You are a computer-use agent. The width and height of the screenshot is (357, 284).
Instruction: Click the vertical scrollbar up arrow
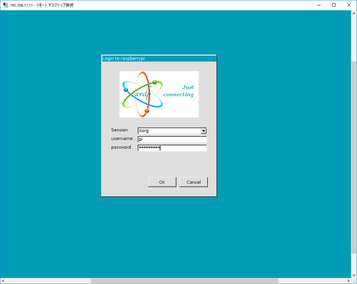(354, 14)
